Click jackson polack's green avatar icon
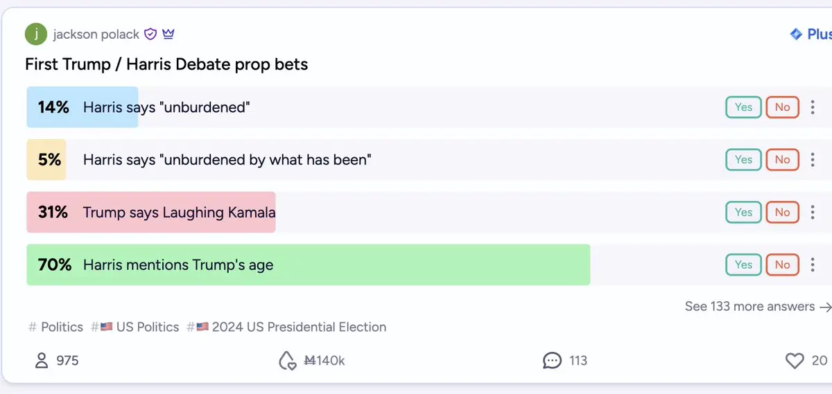Viewport: 832px width, 394px height. [x=36, y=34]
